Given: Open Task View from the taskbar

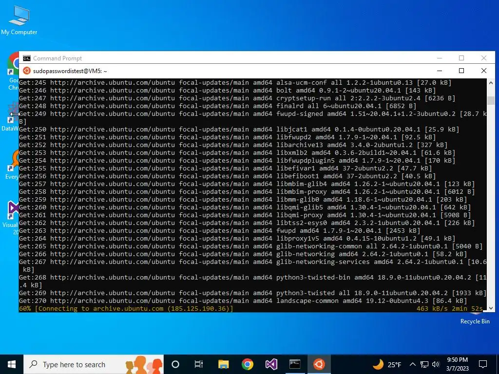Looking at the screenshot, I should (x=199, y=364).
